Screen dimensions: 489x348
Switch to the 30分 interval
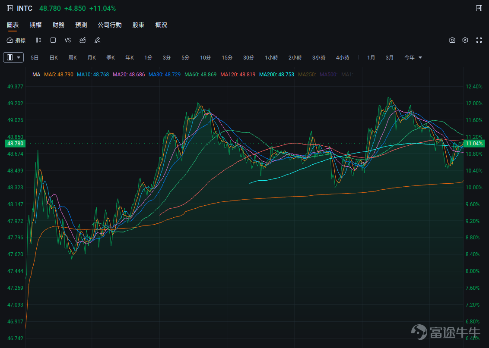point(248,58)
